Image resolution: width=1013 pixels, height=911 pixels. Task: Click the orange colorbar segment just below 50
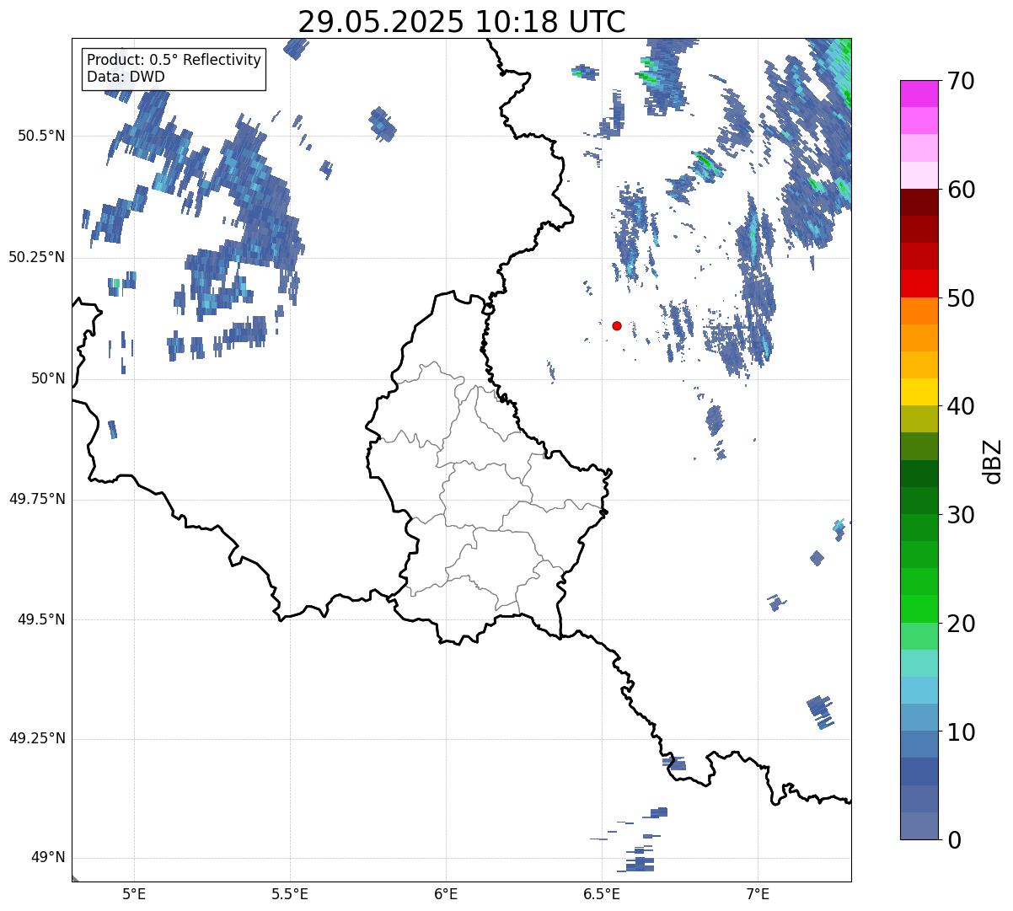tap(919, 311)
